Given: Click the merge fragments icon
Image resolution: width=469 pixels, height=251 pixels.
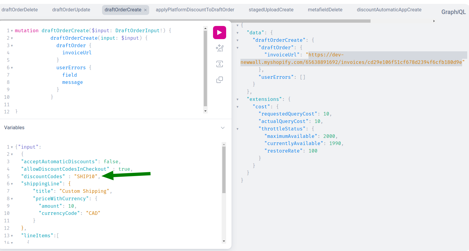Looking at the screenshot, I should point(220,64).
